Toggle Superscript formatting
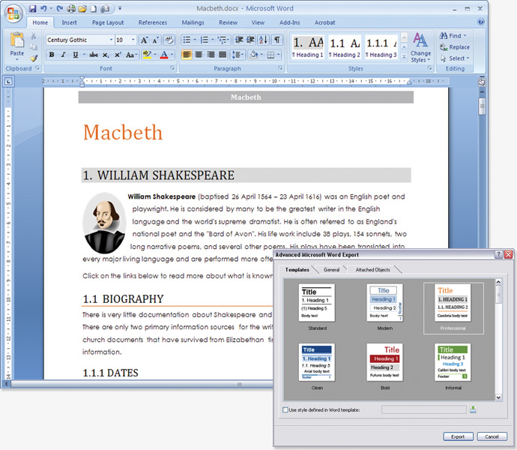 coord(118,55)
